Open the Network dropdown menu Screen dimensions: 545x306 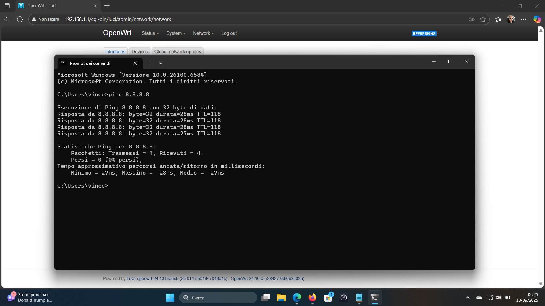pyautogui.click(x=203, y=33)
